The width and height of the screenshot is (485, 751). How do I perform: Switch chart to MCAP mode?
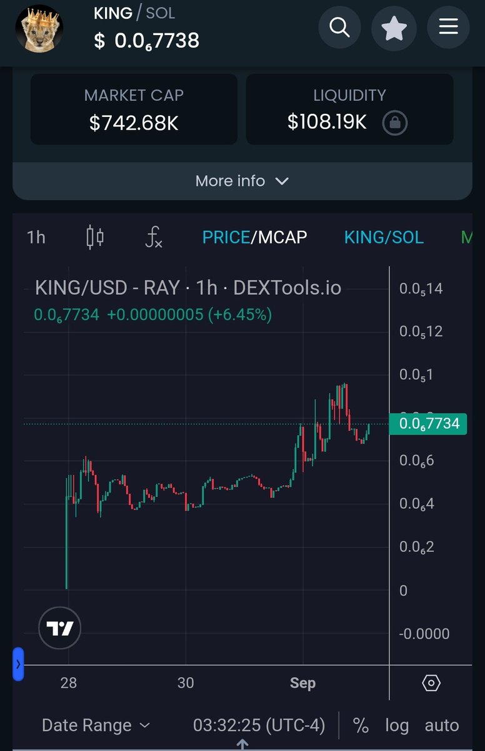pos(282,237)
